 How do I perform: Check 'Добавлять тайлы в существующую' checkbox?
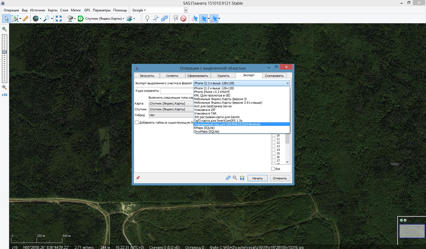point(137,123)
